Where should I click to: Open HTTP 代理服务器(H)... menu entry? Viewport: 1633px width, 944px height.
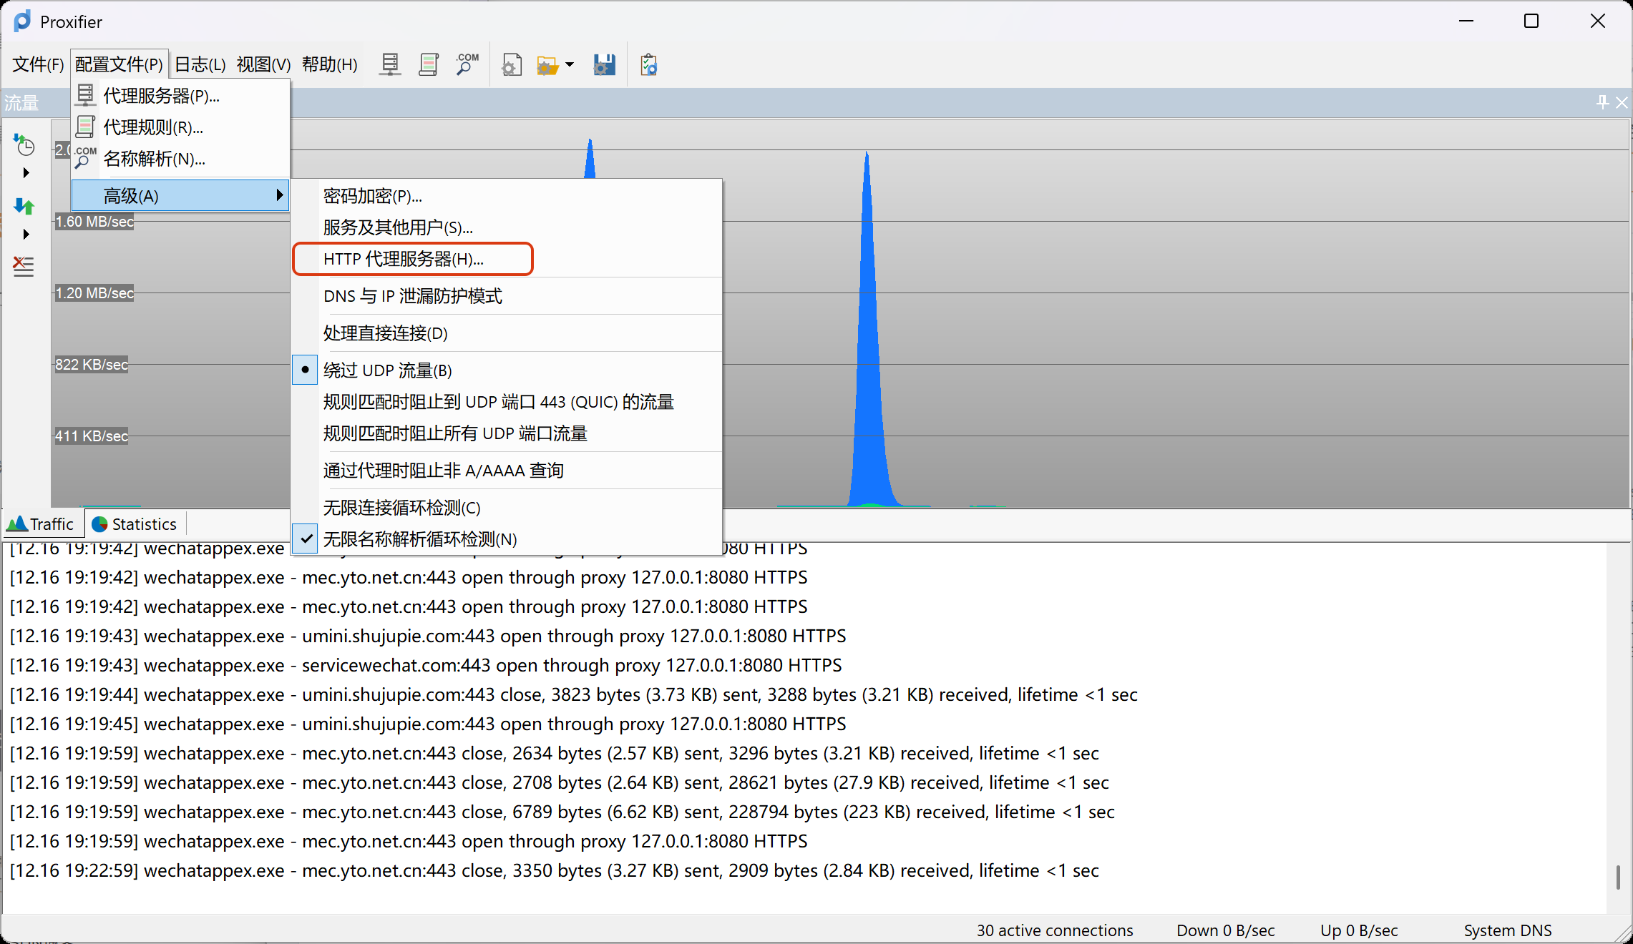tap(404, 259)
